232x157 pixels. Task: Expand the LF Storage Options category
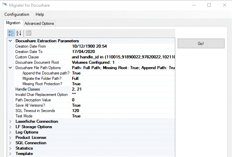tap(10, 127)
